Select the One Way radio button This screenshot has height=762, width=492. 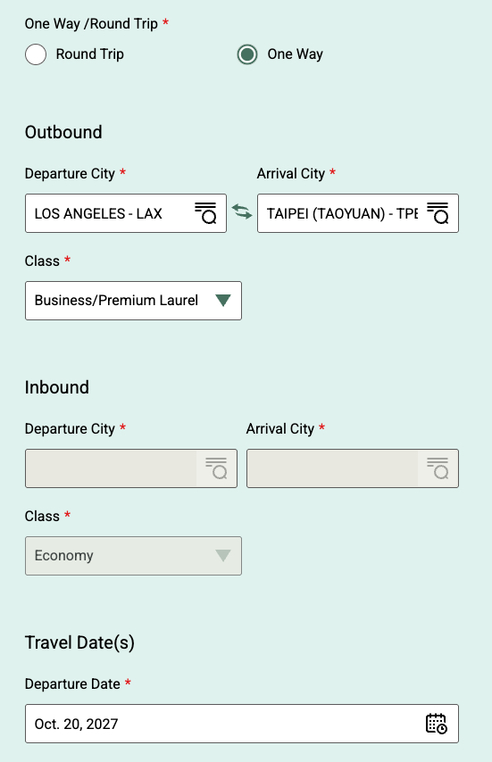tap(247, 54)
